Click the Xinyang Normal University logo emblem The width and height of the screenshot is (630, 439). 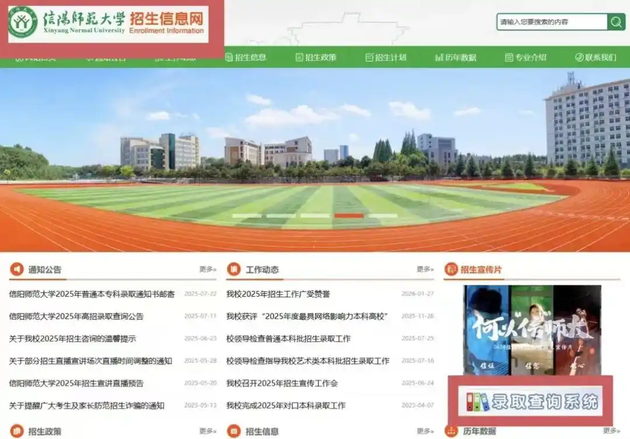pos(23,22)
